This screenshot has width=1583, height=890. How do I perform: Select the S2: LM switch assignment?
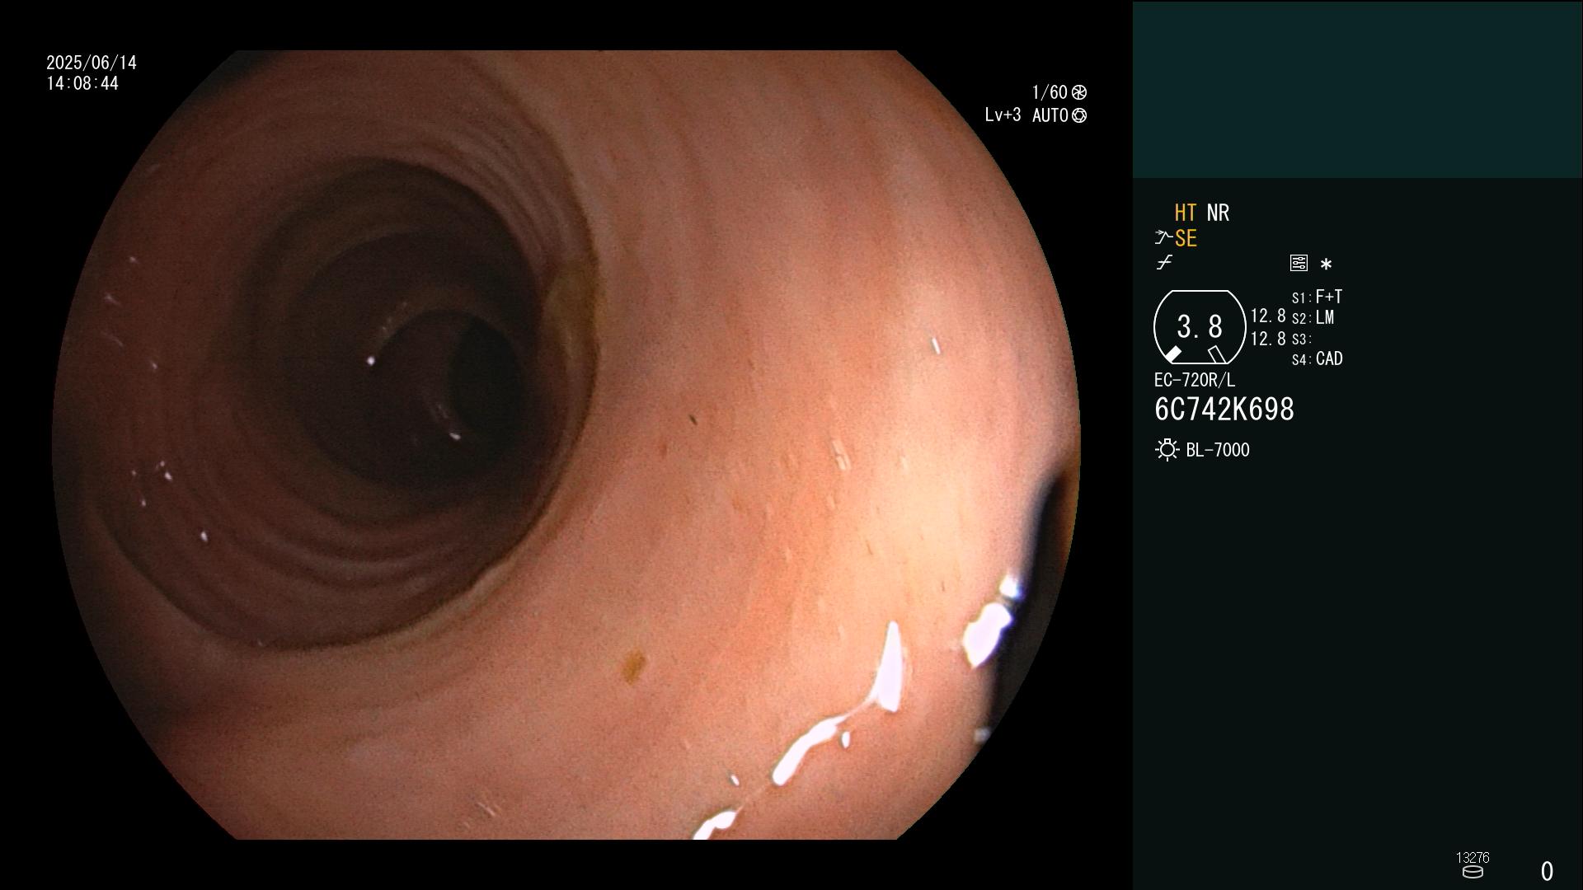[x=1313, y=318]
